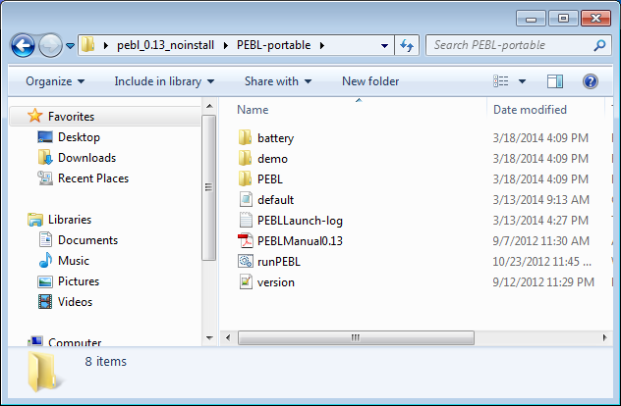Click the Desktop monitor icon
The height and width of the screenshot is (406, 621).
(45, 136)
